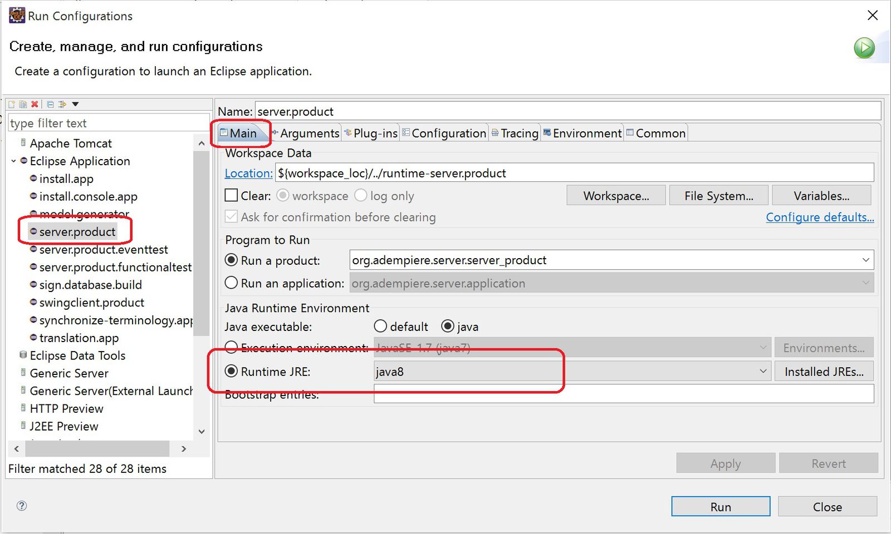
Task: Select the Apache Tomcat server icon
Action: pyautogui.click(x=23, y=143)
